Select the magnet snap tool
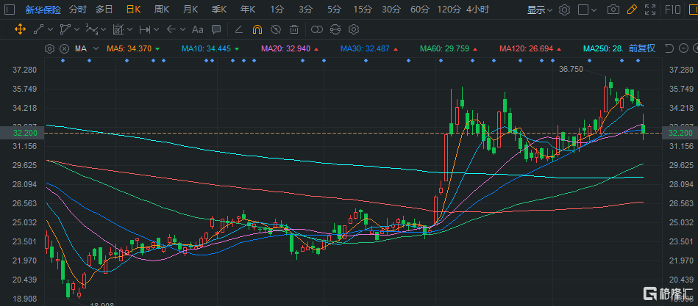Image resolution: width=698 pixels, height=306 pixels. pos(257,30)
